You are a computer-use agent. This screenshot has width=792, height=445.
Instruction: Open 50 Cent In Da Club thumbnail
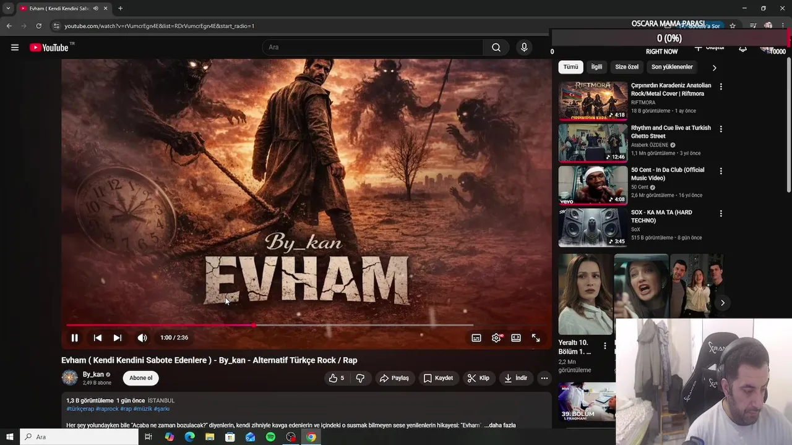click(x=593, y=185)
